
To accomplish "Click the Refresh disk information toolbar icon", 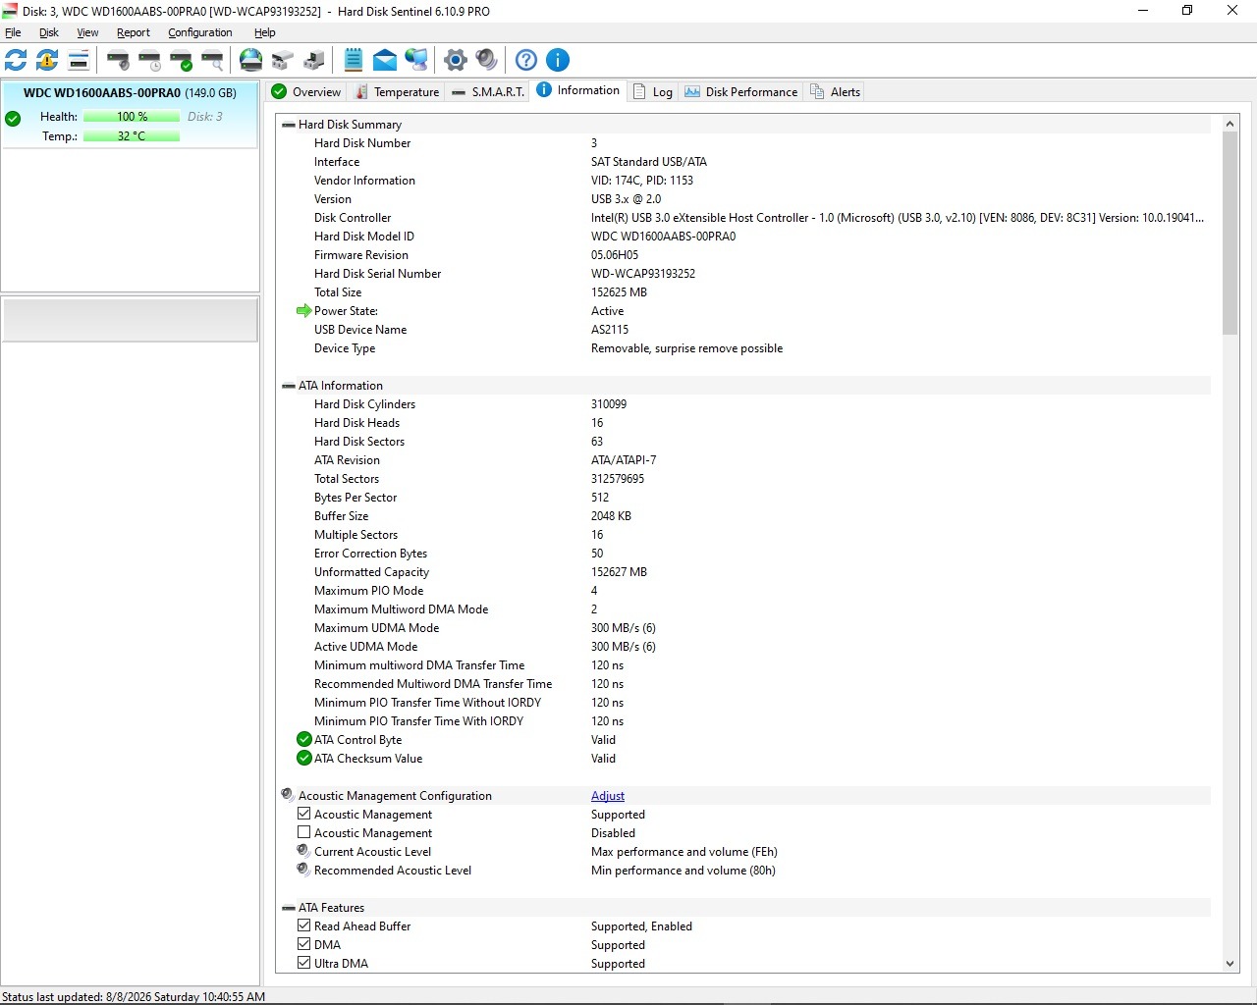I will pyautogui.click(x=16, y=60).
